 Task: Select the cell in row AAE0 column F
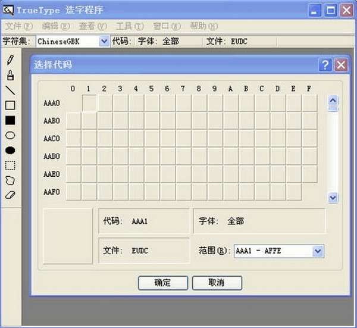[x=309, y=174]
